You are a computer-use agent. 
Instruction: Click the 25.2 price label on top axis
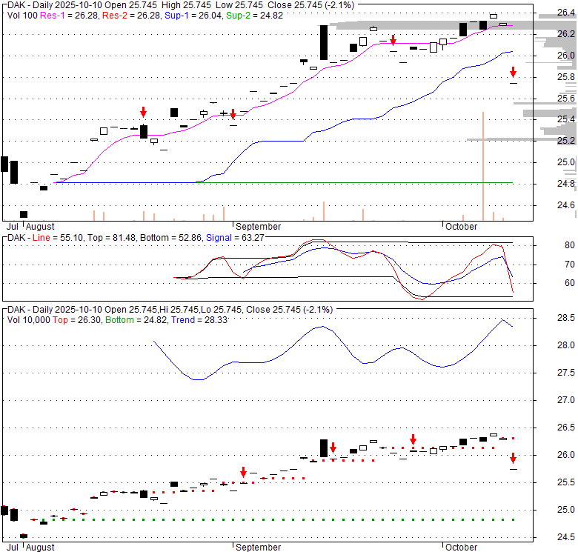pyautogui.click(x=566, y=140)
